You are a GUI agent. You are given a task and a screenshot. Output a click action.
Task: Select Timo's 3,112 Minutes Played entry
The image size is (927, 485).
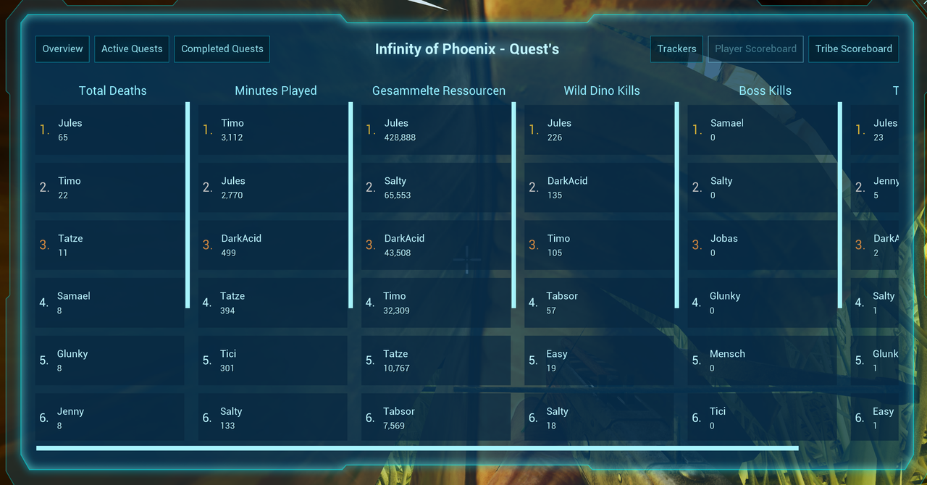(x=272, y=130)
